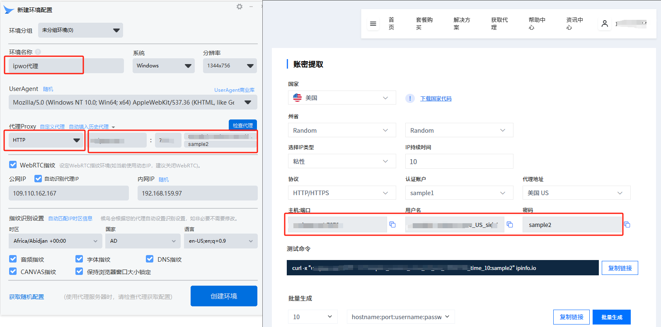Click 复制链接 in batch generation row

571,317
